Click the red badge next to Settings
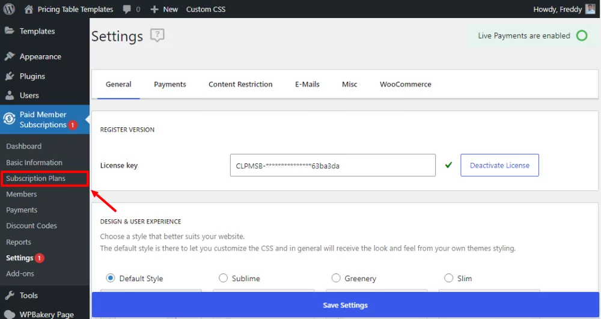The image size is (601, 319). [x=40, y=258]
